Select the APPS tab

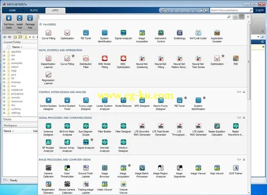pyautogui.click(x=55, y=10)
